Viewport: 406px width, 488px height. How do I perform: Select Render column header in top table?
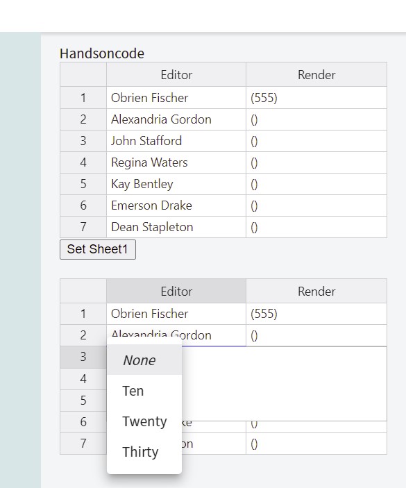pyautogui.click(x=316, y=75)
